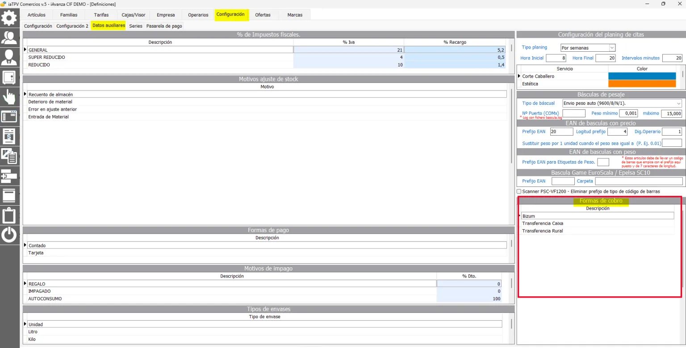Screen dimensions: 686x348
Task: Select the Deterioro de material row
Action: [267, 102]
